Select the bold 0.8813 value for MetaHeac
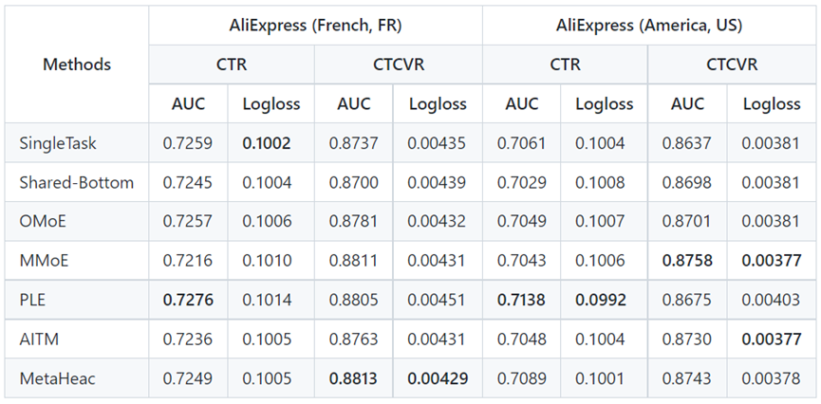821x404 pixels. point(353,378)
